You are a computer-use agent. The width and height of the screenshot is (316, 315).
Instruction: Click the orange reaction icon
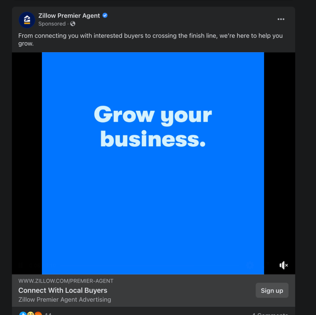click(38, 313)
